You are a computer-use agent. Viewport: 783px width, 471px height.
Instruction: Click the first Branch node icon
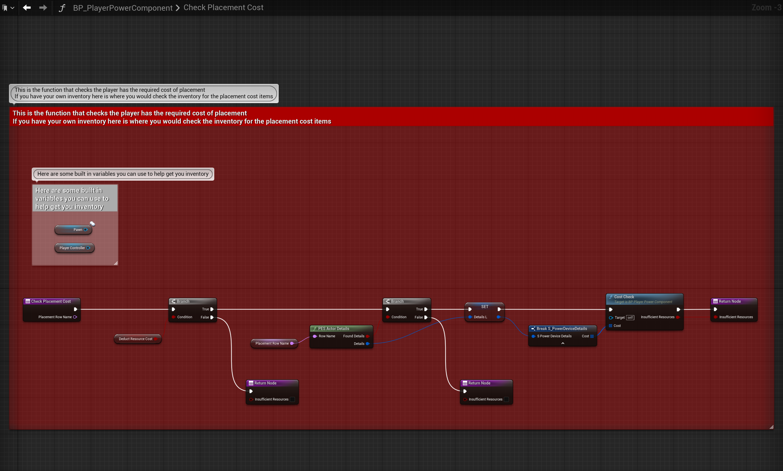pyautogui.click(x=173, y=301)
